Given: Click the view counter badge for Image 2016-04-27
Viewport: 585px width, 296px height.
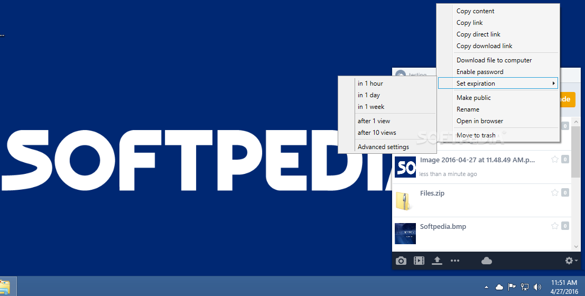Looking at the screenshot, I should [x=565, y=160].
